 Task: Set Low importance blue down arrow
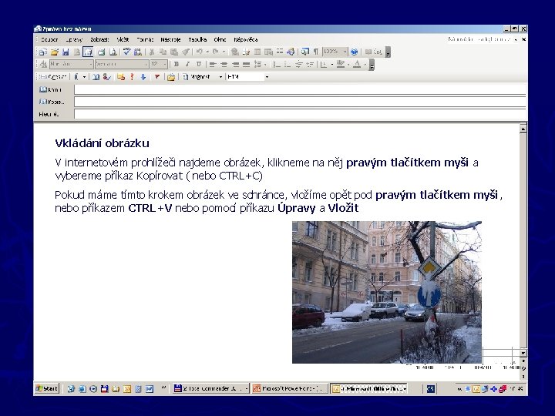click(x=143, y=77)
